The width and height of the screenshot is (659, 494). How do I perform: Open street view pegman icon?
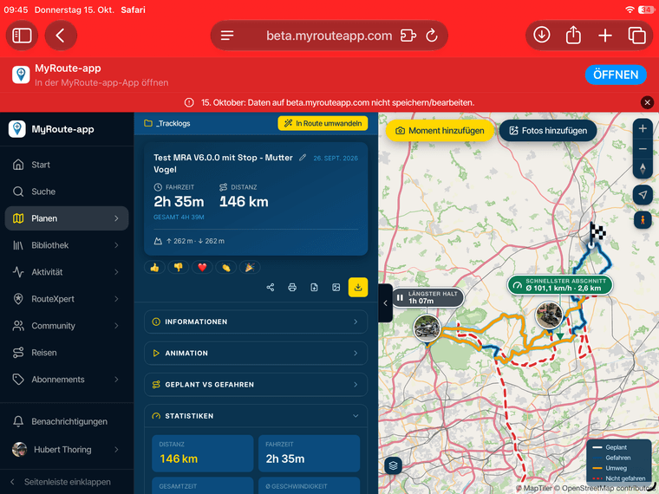tap(643, 220)
